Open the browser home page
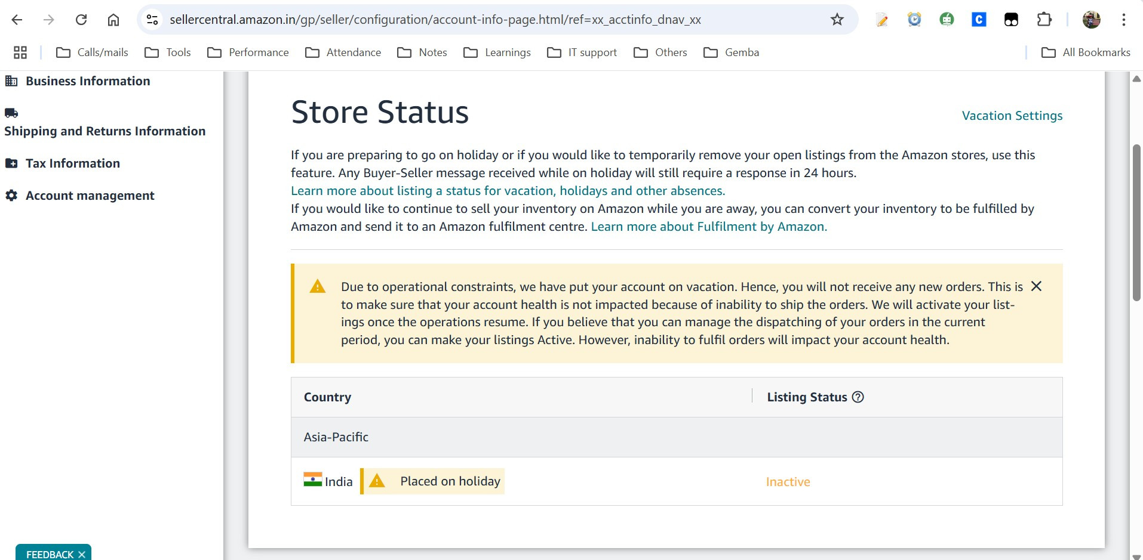This screenshot has width=1143, height=560. pyautogui.click(x=113, y=20)
